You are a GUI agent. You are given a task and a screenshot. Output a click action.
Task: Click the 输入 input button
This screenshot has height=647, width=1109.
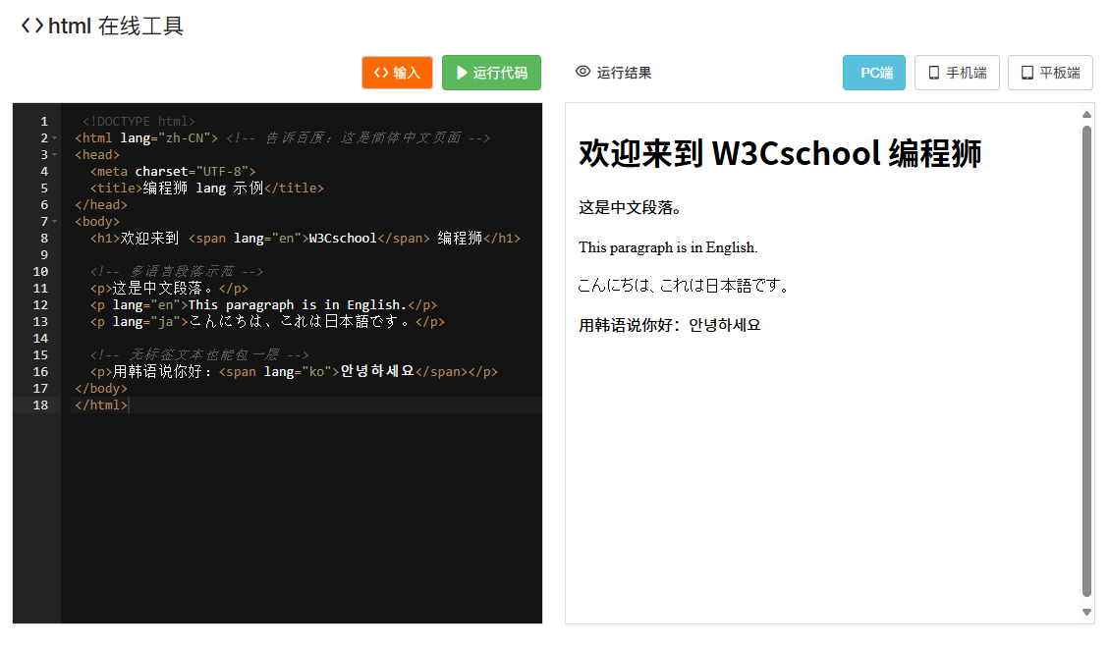(x=397, y=73)
